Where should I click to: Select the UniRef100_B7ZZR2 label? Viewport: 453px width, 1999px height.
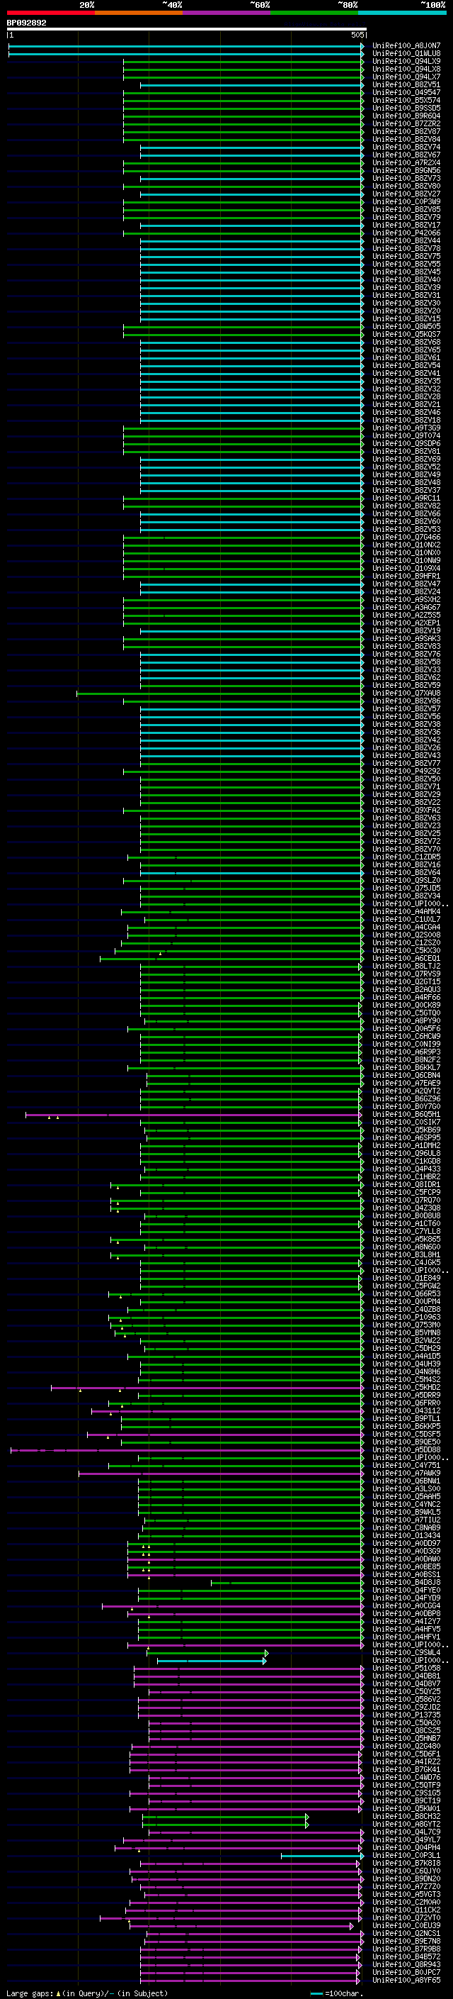(x=406, y=123)
